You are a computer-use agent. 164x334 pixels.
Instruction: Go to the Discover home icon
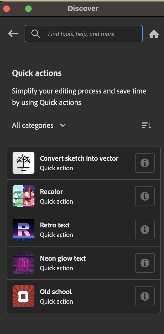pos(154,34)
